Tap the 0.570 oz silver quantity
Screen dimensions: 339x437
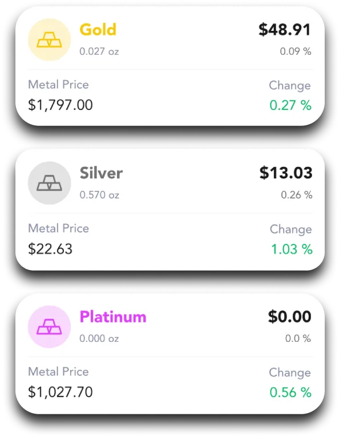(x=99, y=195)
